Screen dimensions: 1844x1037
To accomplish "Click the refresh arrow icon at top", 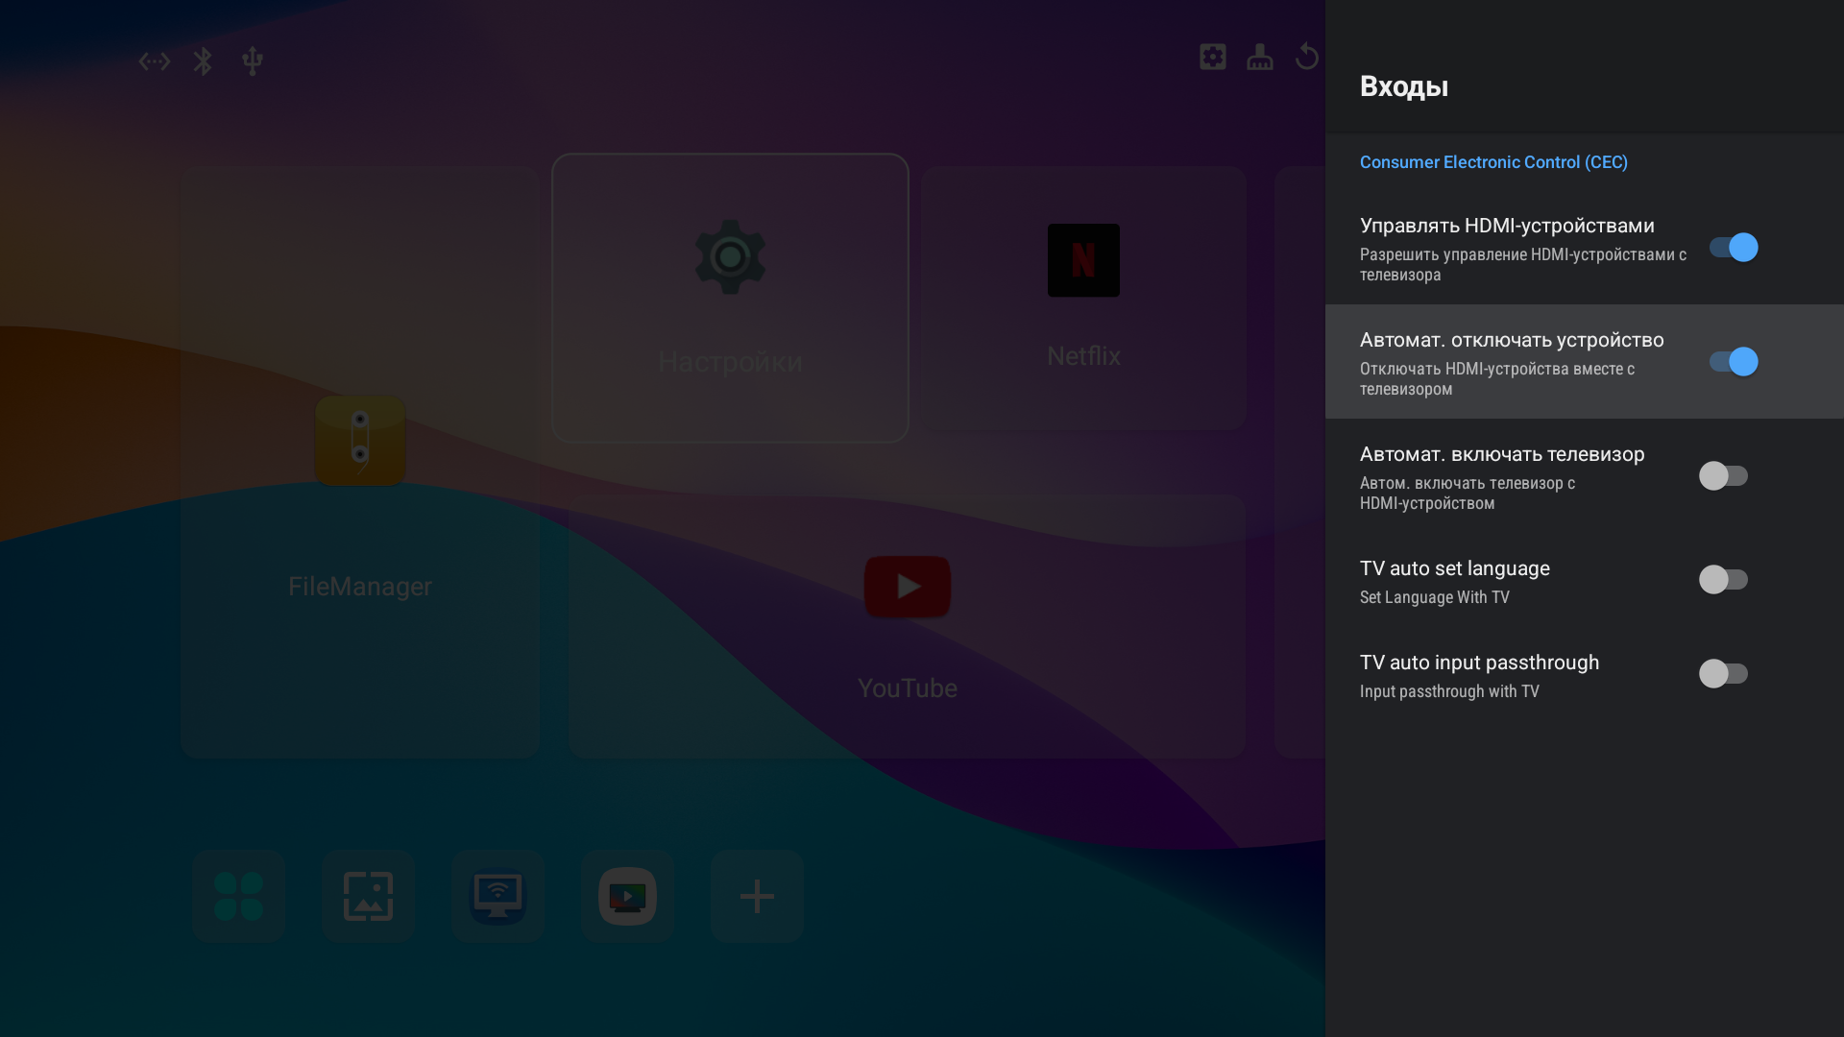I will tap(1306, 57).
